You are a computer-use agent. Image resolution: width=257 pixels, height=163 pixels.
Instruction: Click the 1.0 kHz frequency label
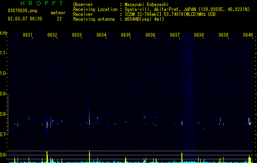click(3, 73)
